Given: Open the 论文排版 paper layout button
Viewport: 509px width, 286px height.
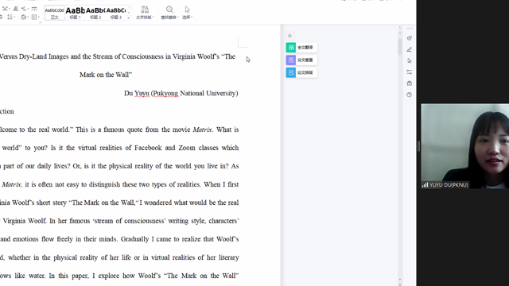Looking at the screenshot, I should pyautogui.click(x=301, y=72).
